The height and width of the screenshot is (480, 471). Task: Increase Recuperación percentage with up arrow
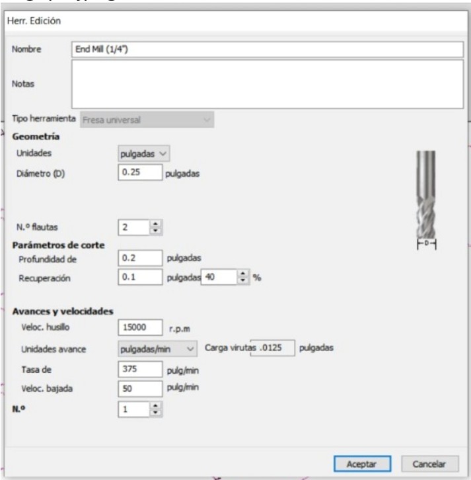243,273
